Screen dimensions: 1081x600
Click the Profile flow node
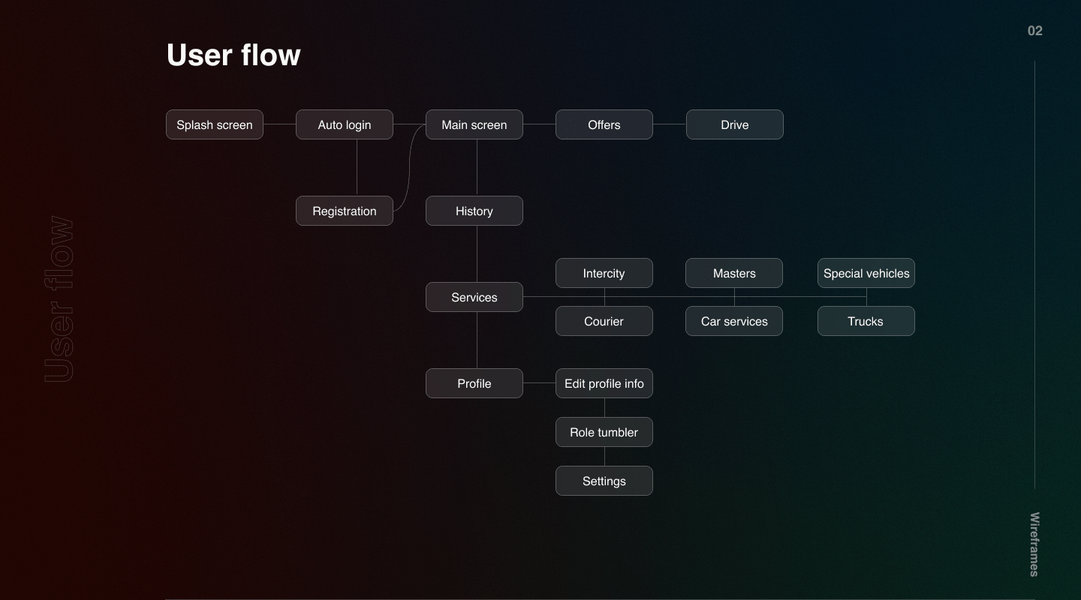pos(474,383)
